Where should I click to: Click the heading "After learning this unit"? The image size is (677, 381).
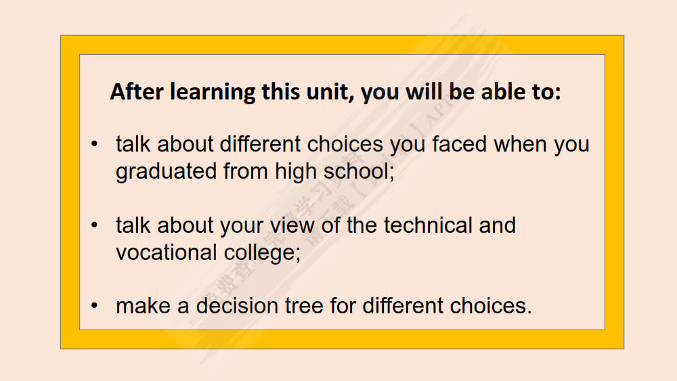click(335, 91)
